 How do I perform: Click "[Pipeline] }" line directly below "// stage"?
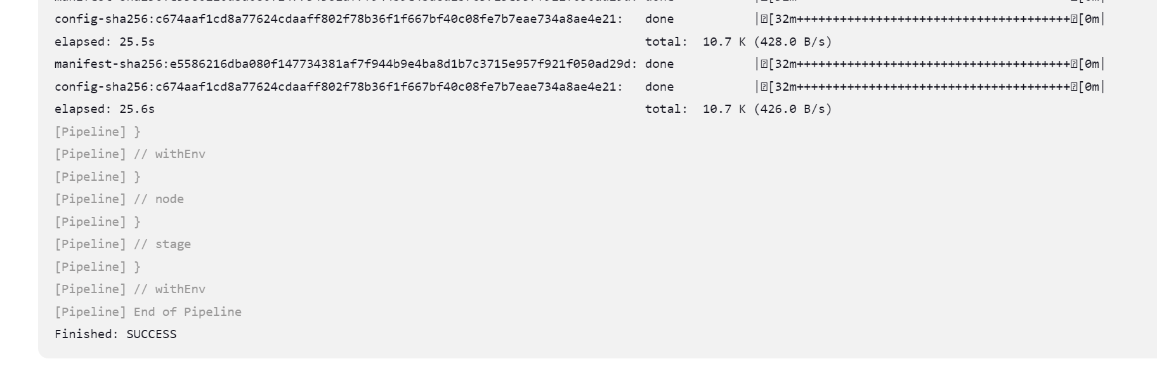pyautogui.click(x=98, y=267)
